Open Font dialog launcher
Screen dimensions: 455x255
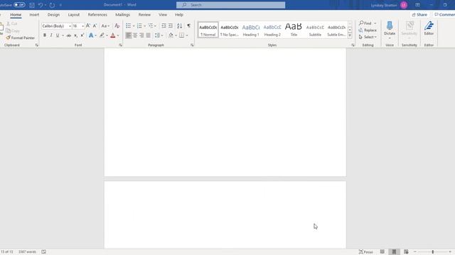[120, 45]
